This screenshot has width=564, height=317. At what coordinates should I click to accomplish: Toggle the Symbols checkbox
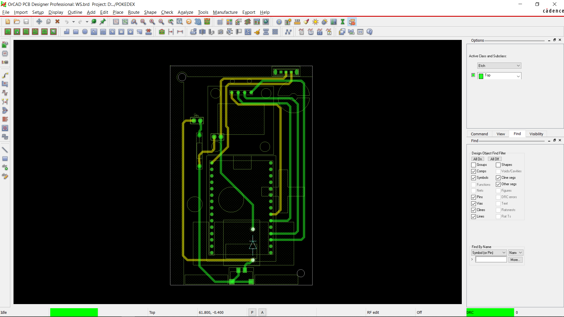pos(474,178)
